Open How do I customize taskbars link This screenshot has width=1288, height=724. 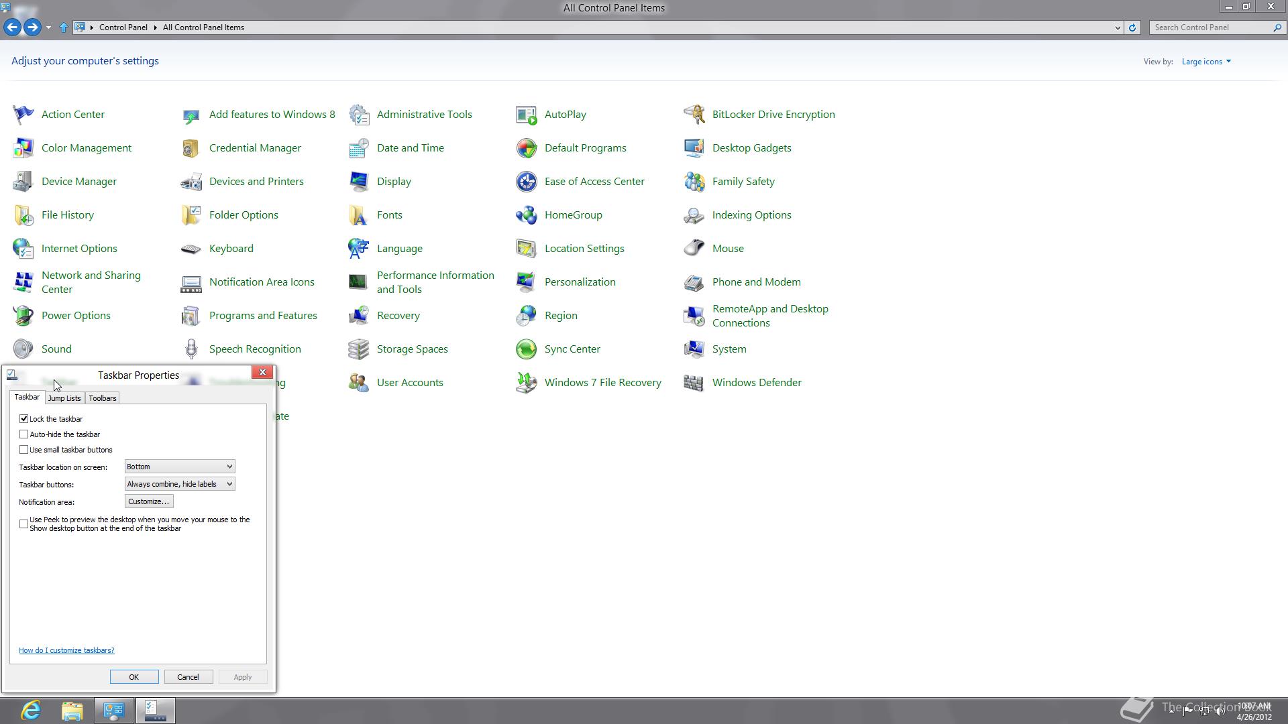click(x=66, y=650)
